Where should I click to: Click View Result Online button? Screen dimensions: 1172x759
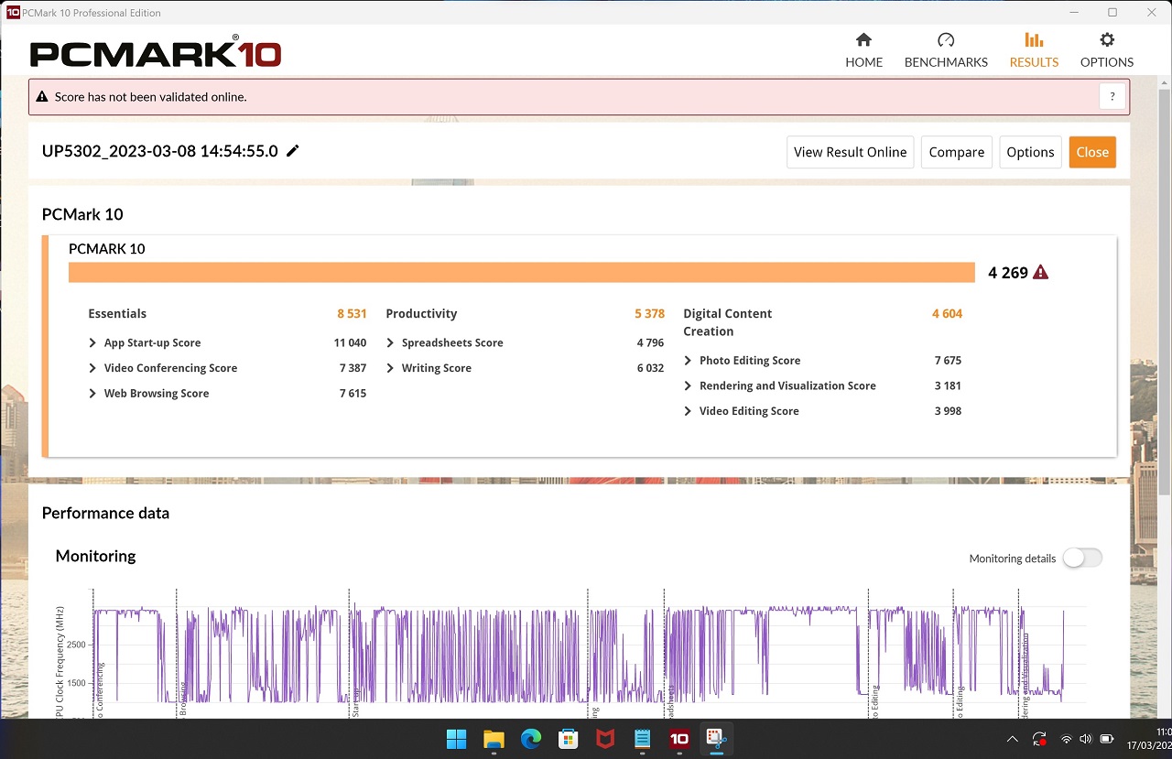click(x=850, y=152)
